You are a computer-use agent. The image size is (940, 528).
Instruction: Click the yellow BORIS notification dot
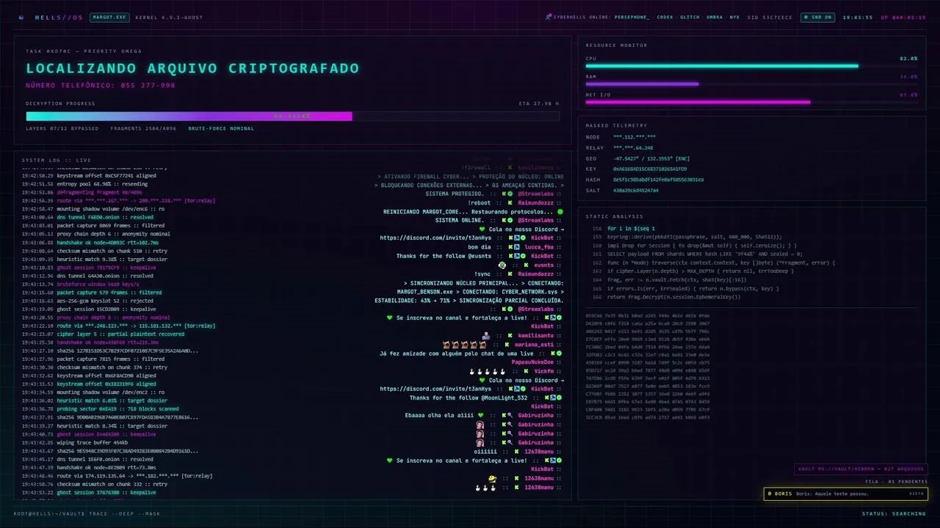click(769, 494)
